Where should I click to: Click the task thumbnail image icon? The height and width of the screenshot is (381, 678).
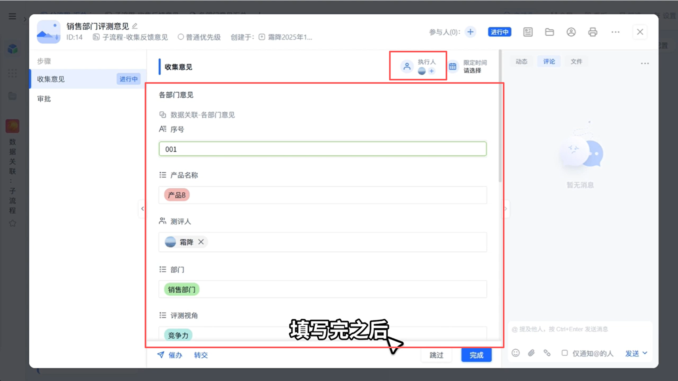pyautogui.click(x=48, y=32)
